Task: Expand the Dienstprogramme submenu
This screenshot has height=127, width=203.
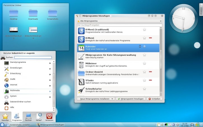Action: click(x=50, y=63)
